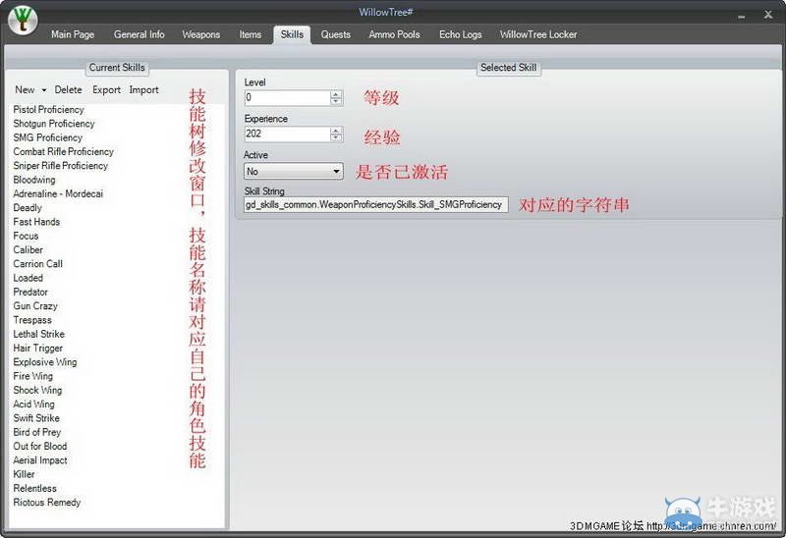Open the Main Page tab

tap(73, 34)
